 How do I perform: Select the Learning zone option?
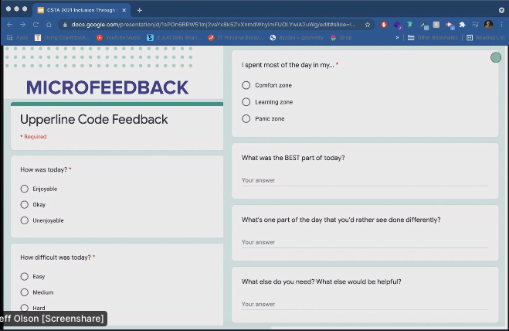pyautogui.click(x=246, y=102)
